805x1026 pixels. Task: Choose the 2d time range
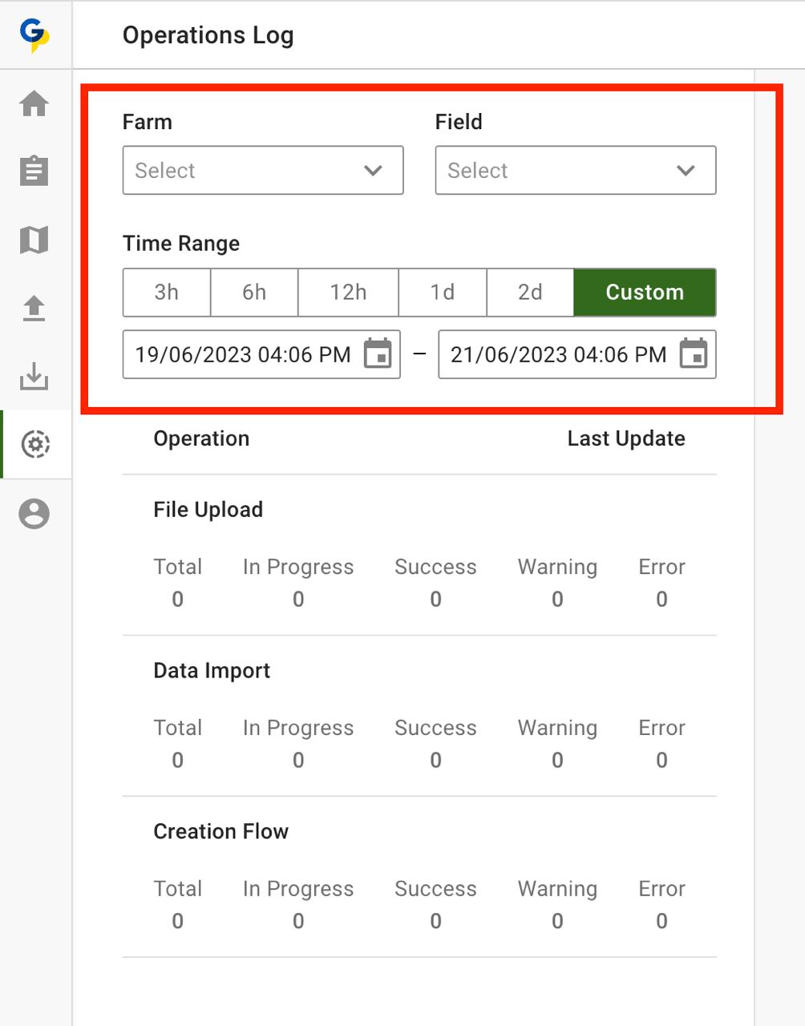[x=530, y=293]
